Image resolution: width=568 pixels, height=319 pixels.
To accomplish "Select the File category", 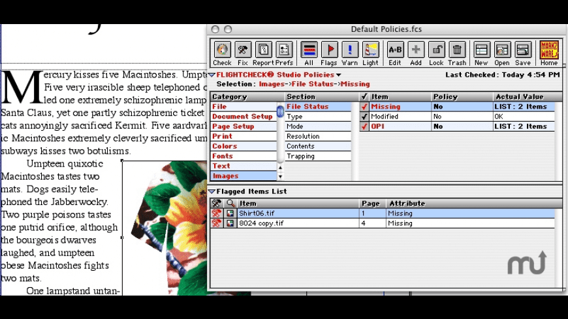I will pos(244,107).
